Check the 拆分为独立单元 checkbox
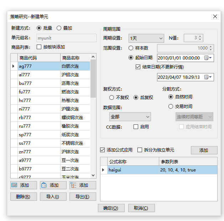The width and height of the screenshot is (224, 221). (x=140, y=150)
